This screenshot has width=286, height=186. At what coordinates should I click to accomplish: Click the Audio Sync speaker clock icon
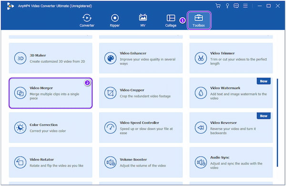201,162
